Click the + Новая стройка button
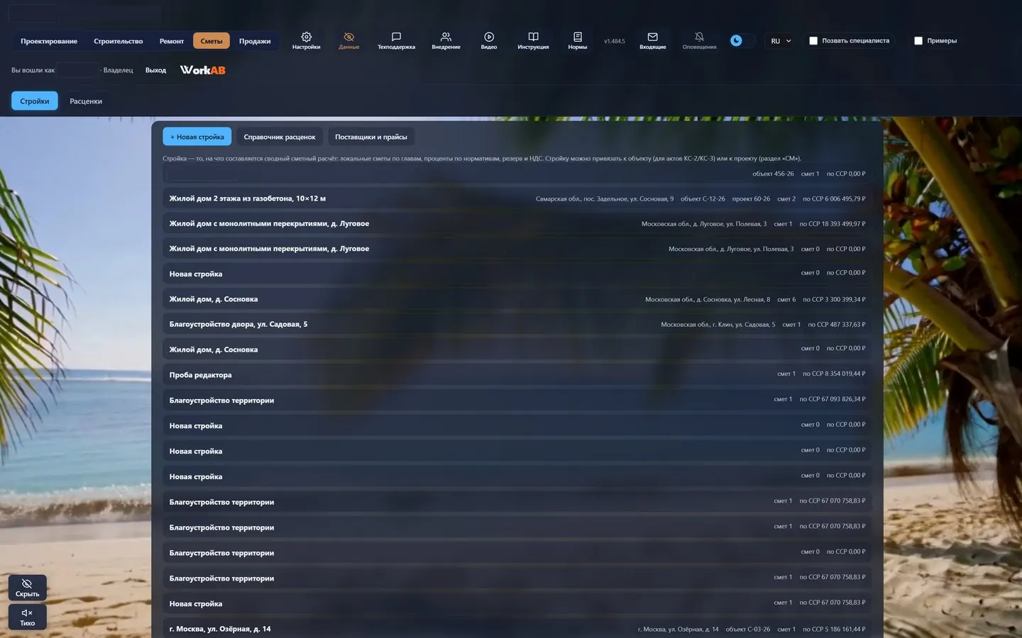The height and width of the screenshot is (638, 1022). (197, 137)
